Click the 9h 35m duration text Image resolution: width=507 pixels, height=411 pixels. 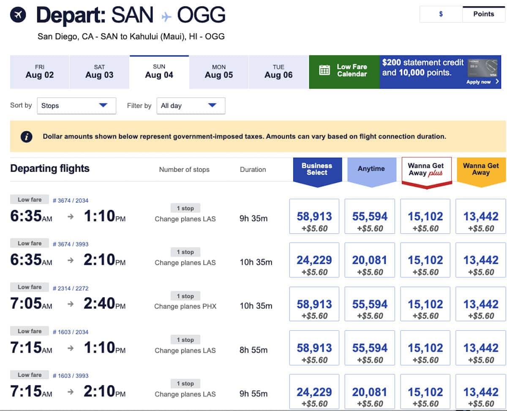(253, 219)
